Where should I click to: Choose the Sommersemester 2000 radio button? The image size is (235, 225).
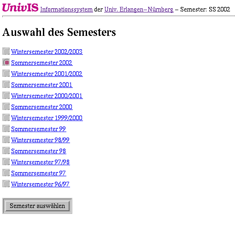click(x=6, y=106)
